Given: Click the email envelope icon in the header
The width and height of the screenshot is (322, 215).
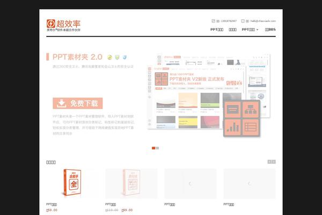Looking at the screenshot, I should pos(243,21).
